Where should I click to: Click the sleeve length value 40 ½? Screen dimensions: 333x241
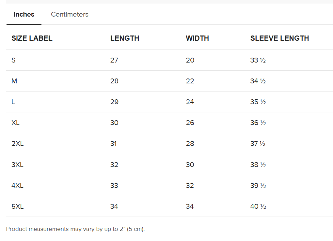(x=258, y=206)
